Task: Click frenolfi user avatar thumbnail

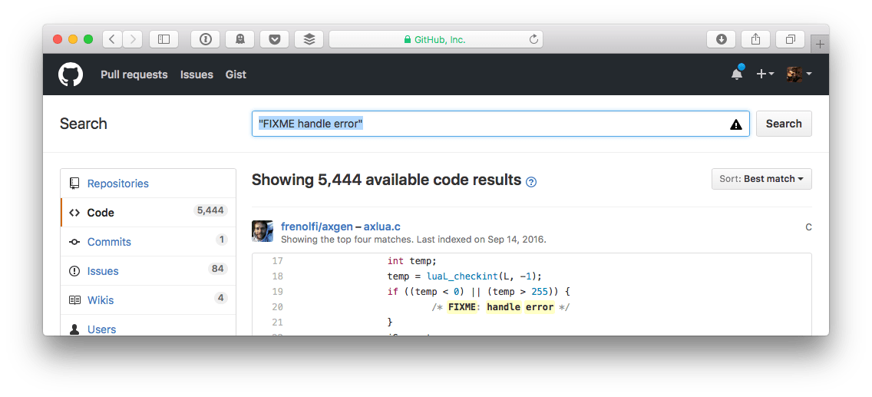Action: click(x=263, y=230)
